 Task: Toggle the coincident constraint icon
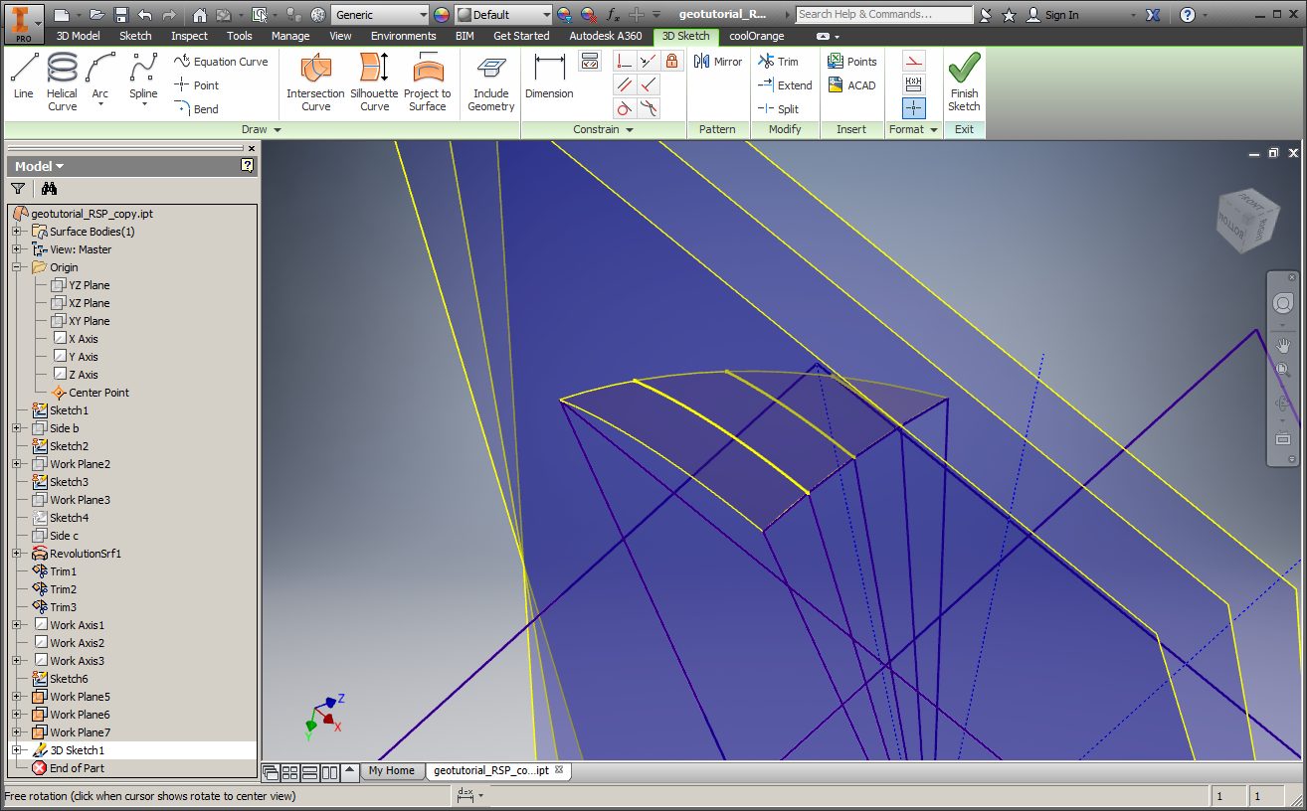click(624, 61)
